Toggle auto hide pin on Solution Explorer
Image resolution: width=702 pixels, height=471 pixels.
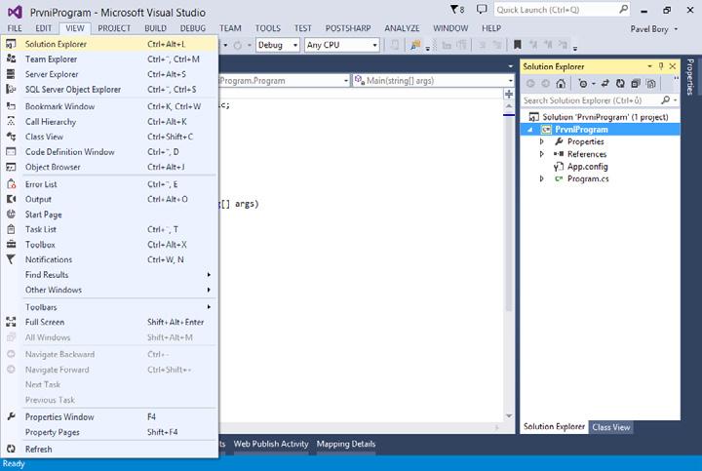click(661, 66)
